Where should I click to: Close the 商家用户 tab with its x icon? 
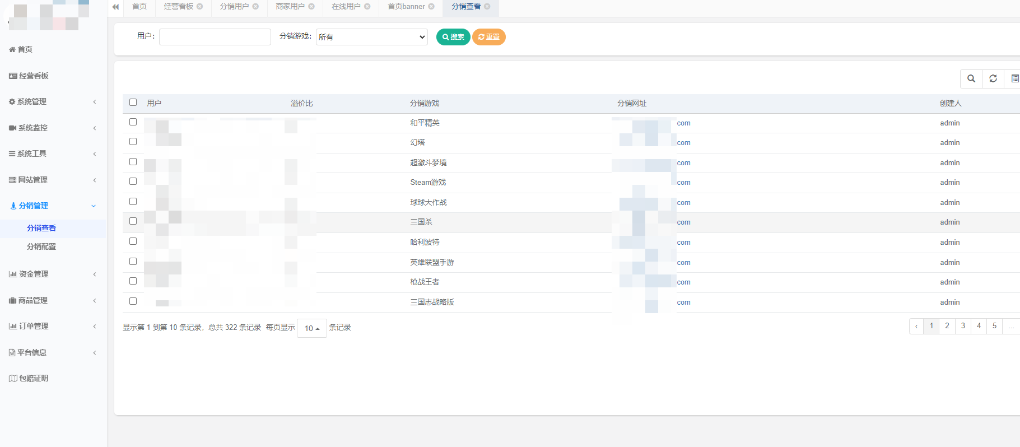coord(311,7)
